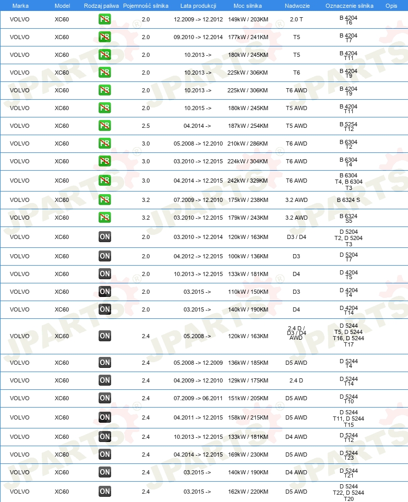Click the Marka column header

[20, 6]
